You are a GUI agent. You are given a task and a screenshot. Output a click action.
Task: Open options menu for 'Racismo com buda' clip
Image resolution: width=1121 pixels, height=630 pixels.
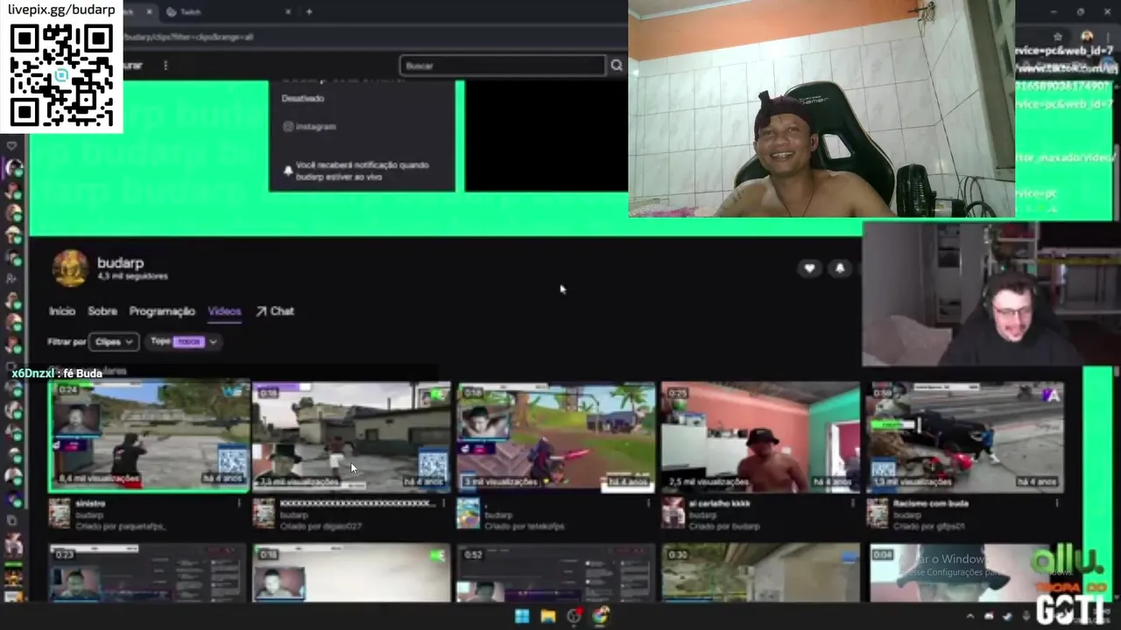click(x=1057, y=504)
